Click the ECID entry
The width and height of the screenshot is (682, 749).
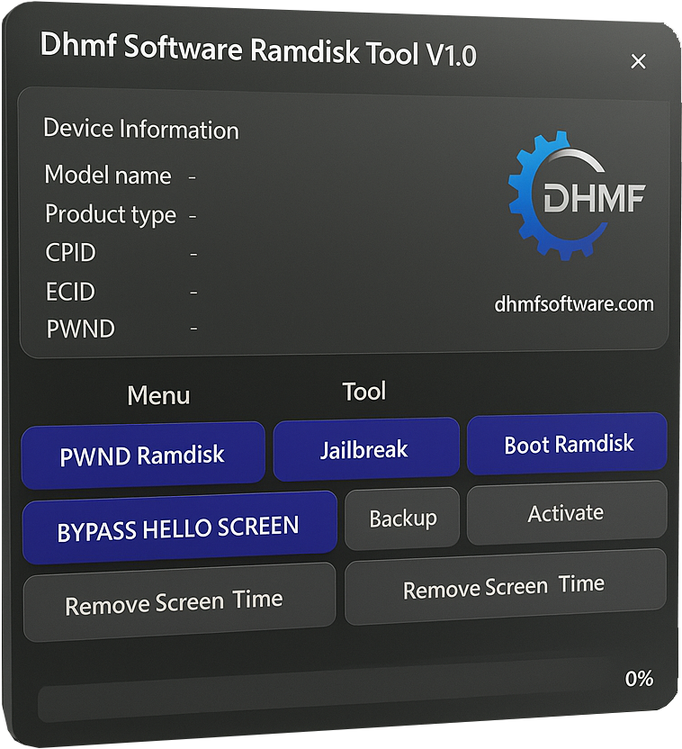(70, 292)
